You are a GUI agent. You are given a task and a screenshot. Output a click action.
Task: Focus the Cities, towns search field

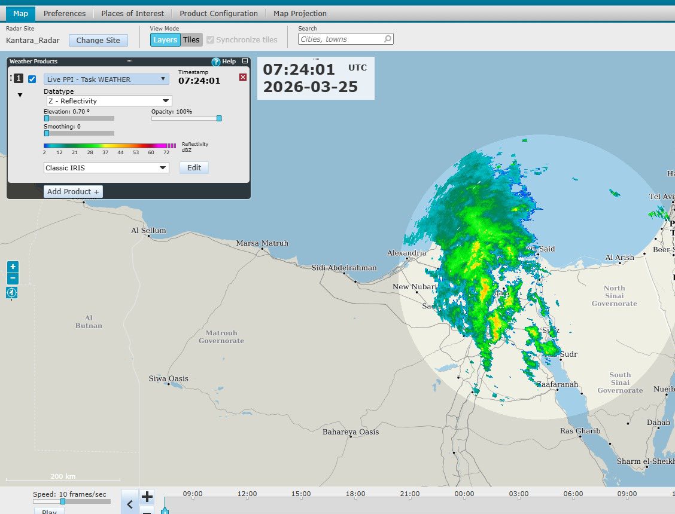tap(346, 39)
